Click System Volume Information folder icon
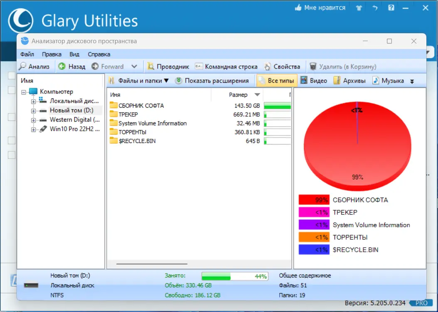The width and height of the screenshot is (438, 312). coord(113,123)
